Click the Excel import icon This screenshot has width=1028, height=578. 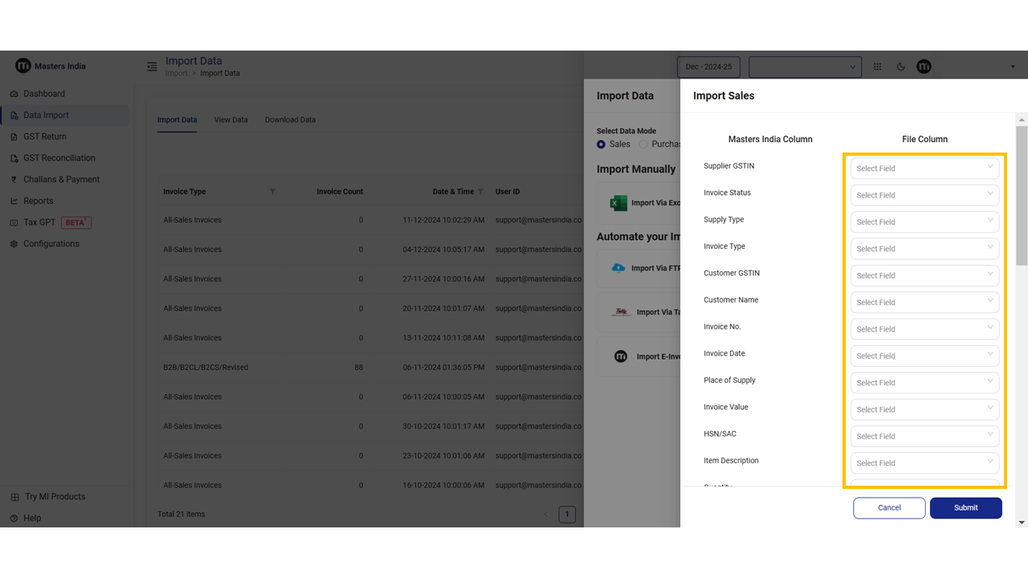[618, 203]
